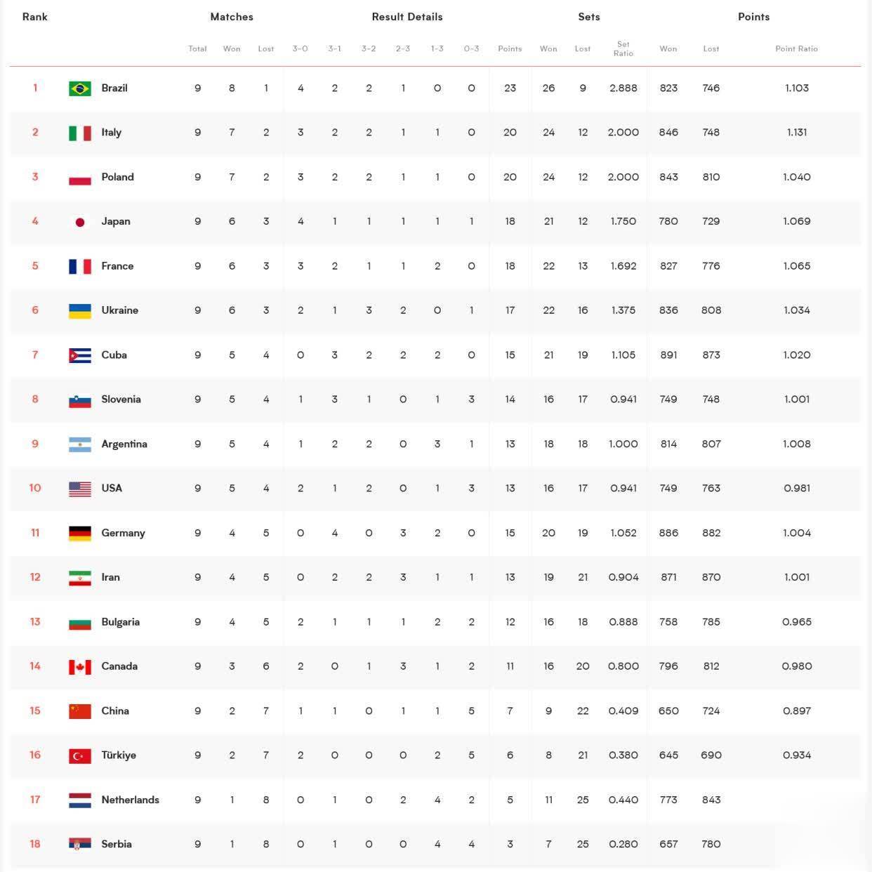This screenshot has height=872, width=872.
Task: Click the Brazil flag icon
Action: (x=80, y=88)
